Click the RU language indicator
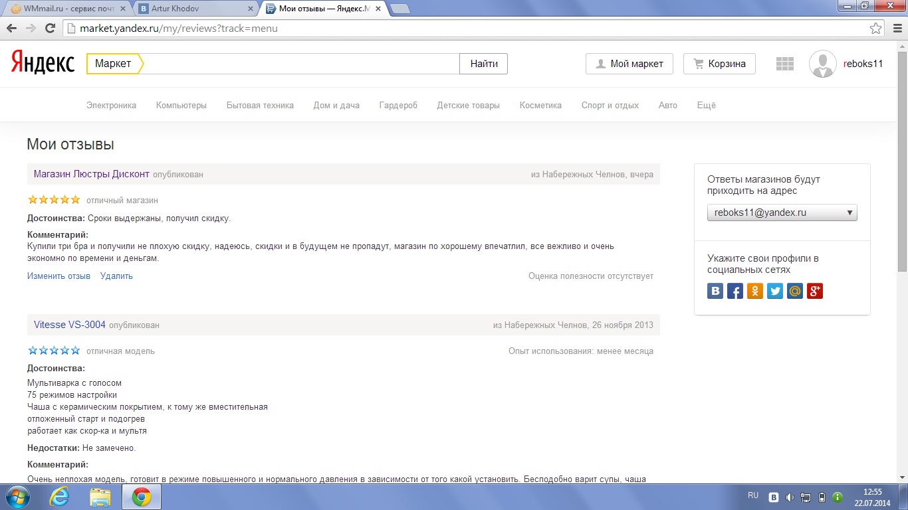This screenshot has height=510, width=908. click(x=753, y=495)
